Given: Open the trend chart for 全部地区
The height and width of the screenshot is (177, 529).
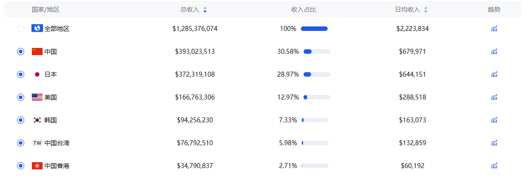Looking at the screenshot, I should click(494, 29).
